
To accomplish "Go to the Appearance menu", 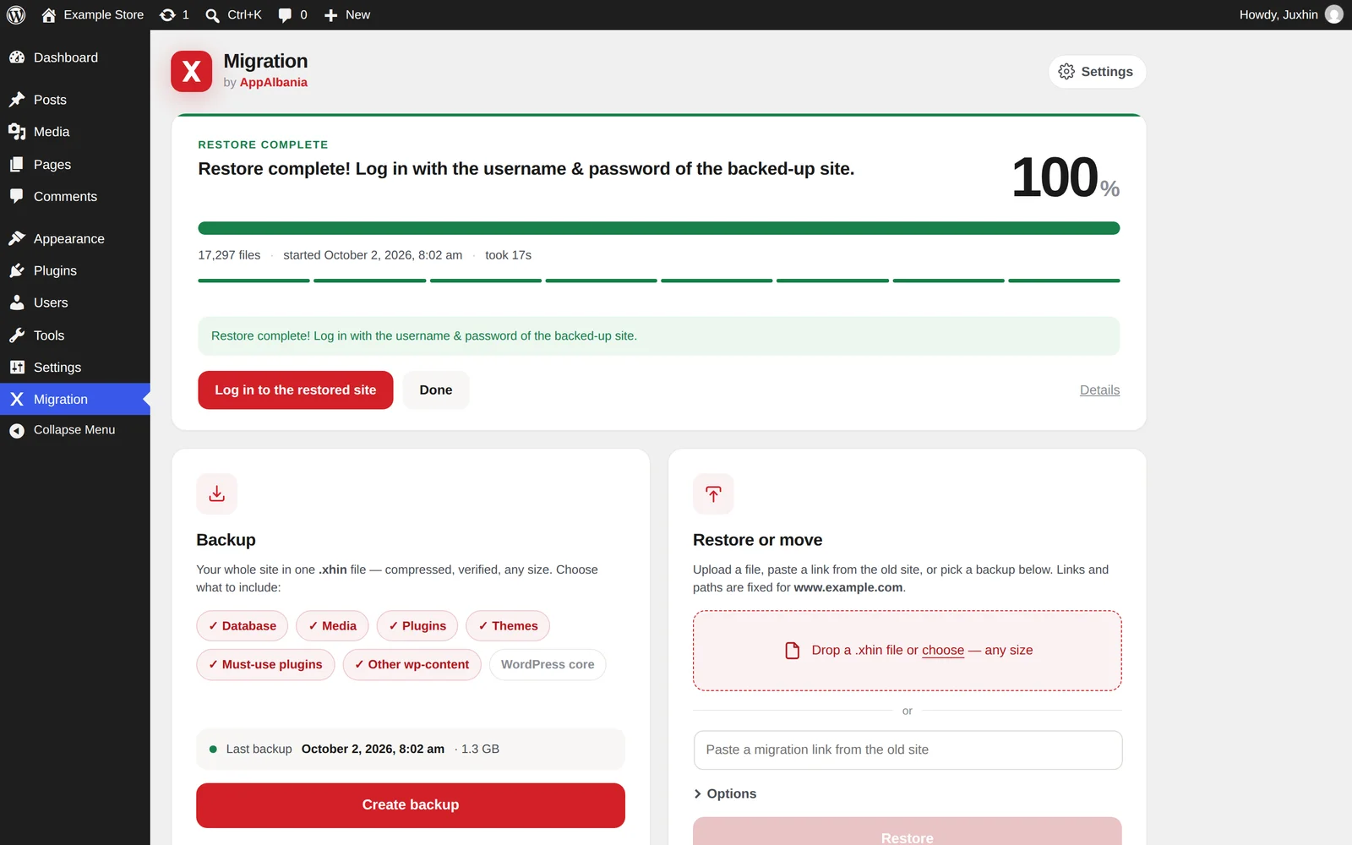I will click(x=75, y=239).
